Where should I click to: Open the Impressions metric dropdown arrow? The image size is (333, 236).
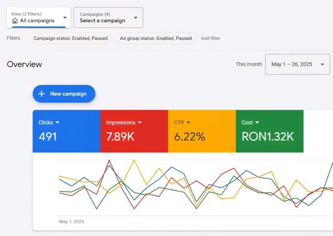tap(140, 123)
